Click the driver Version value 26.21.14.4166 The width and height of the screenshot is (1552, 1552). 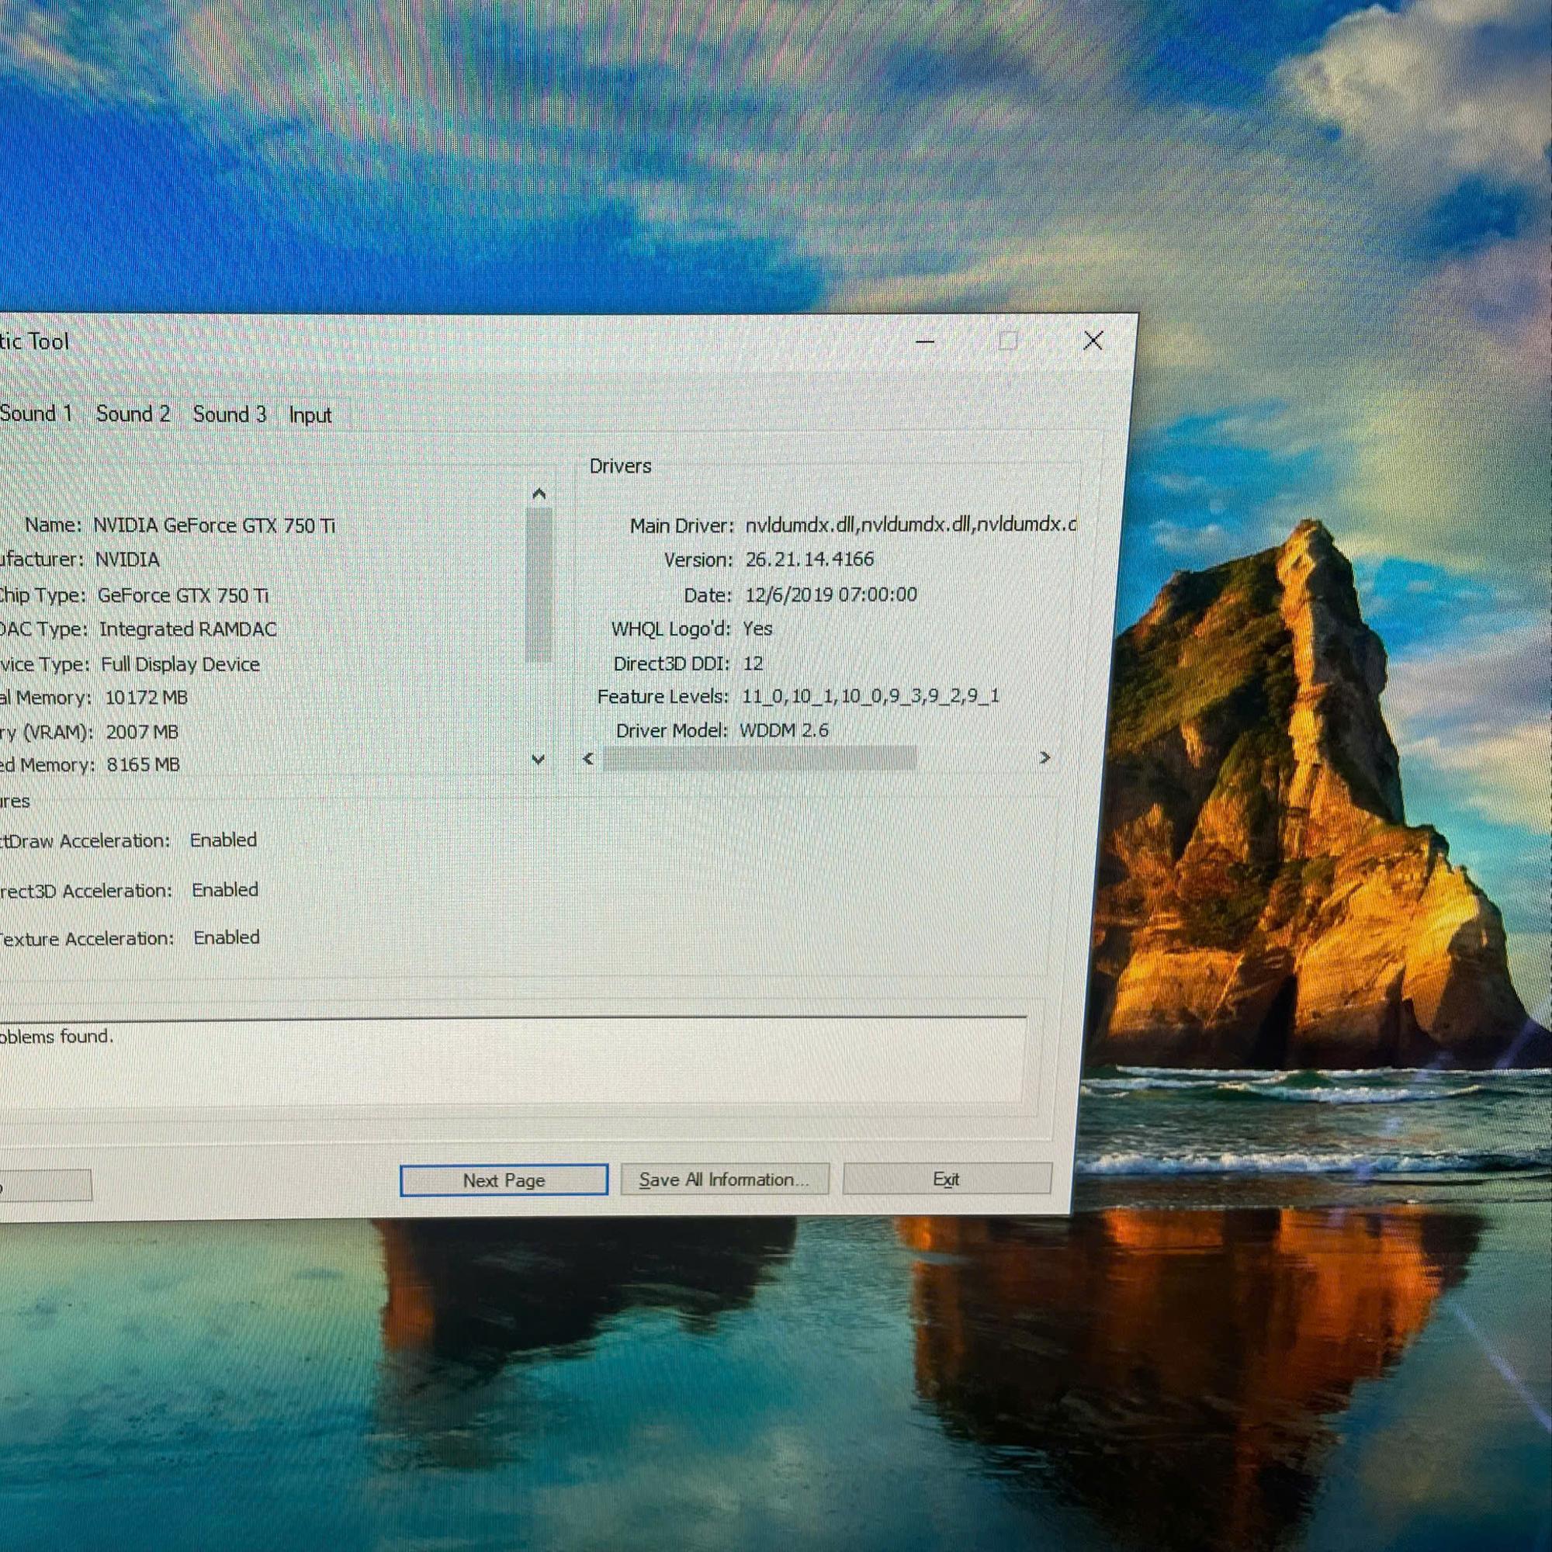tap(809, 559)
